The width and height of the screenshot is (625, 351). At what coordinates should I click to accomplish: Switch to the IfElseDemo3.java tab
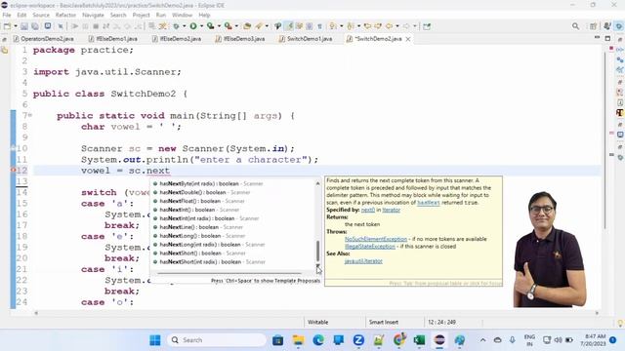240,39
